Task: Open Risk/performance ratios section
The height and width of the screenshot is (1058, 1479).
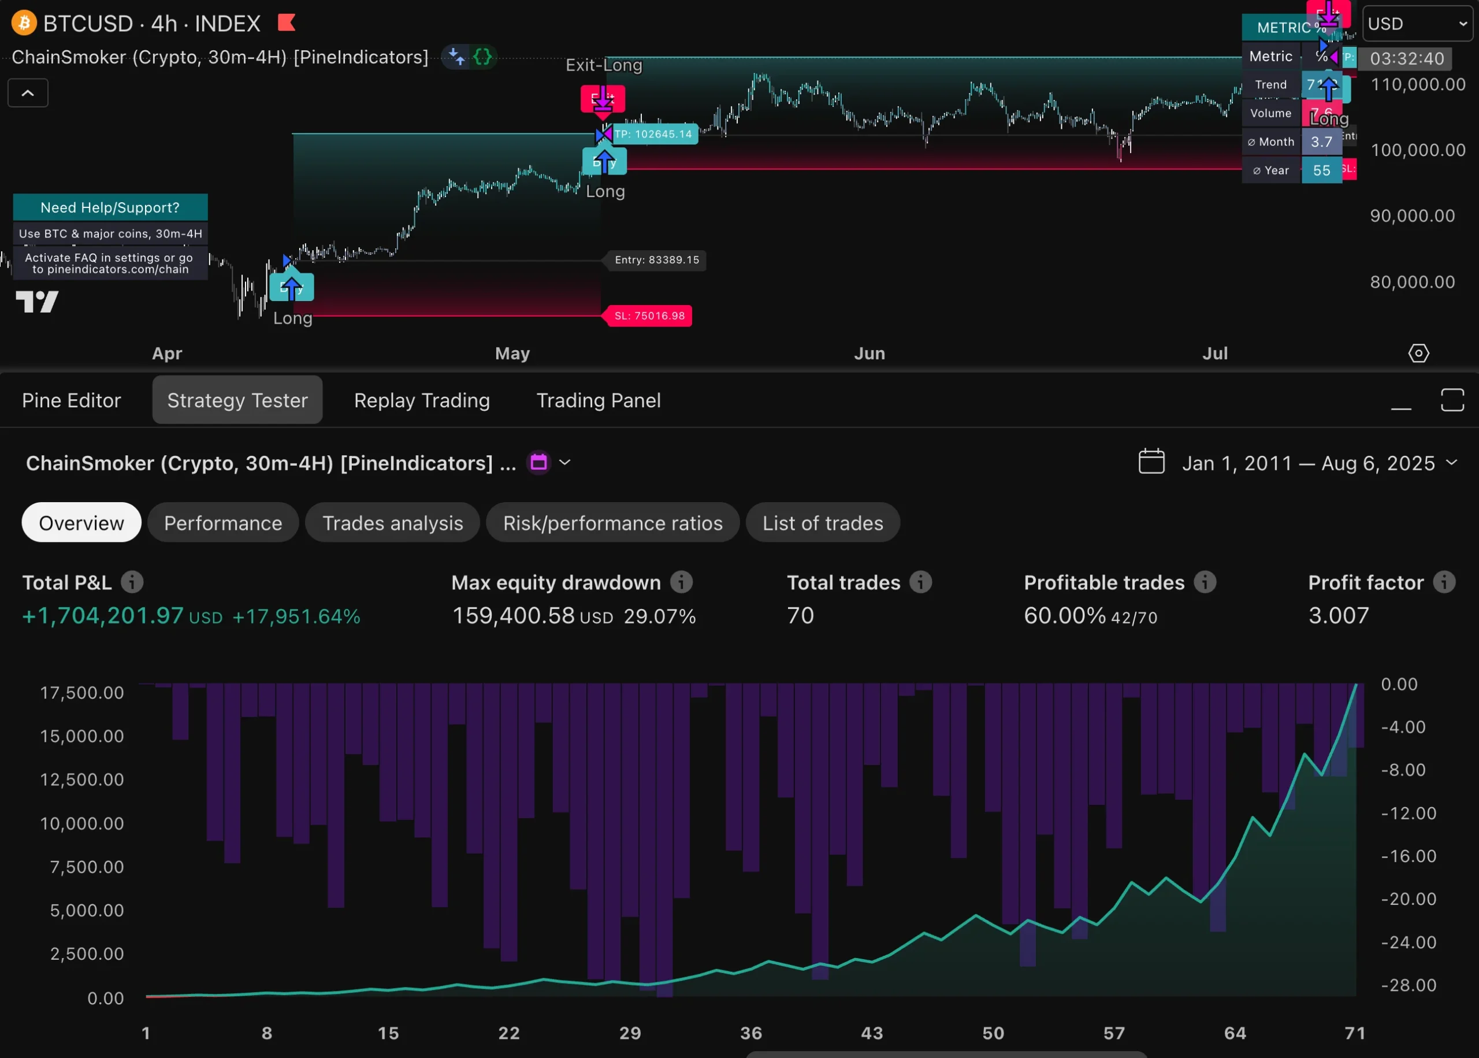Action: pos(613,522)
